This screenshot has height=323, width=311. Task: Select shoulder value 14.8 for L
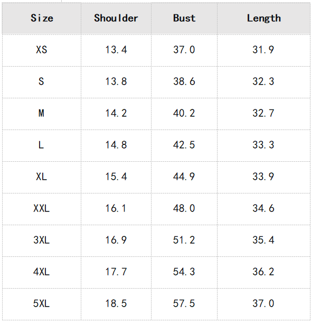pos(116,145)
